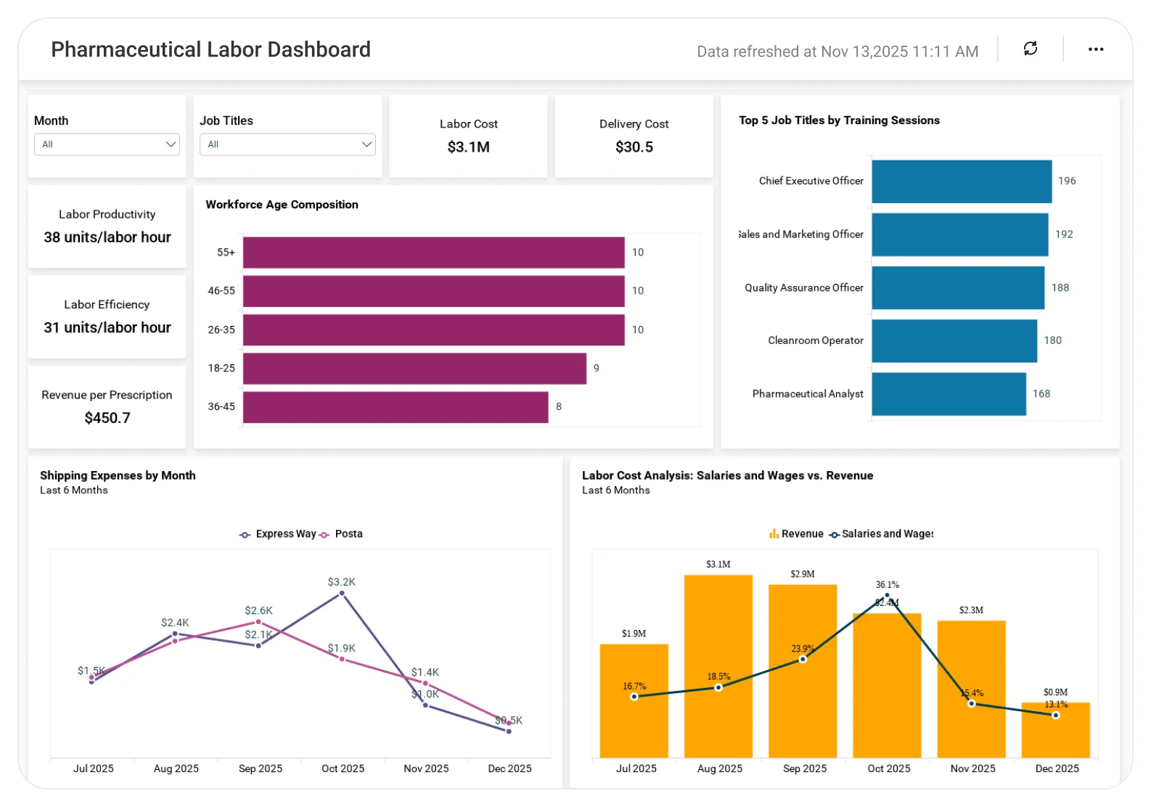
Task: Click the Labor Efficiency 31 units/labor hour value
Action: click(107, 328)
